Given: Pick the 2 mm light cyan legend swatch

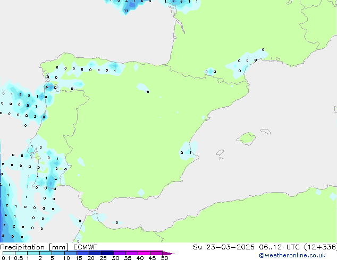Looking at the screenshot, I should coord(47,253).
